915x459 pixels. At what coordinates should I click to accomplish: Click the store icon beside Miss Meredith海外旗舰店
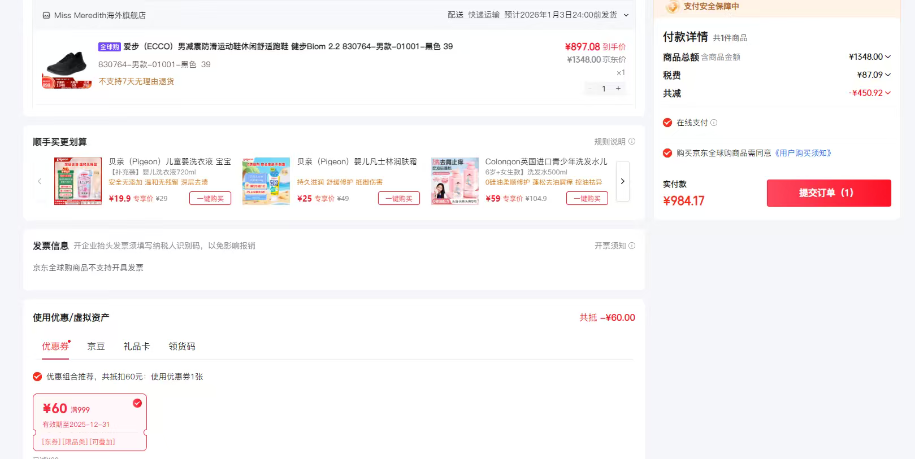(x=46, y=15)
